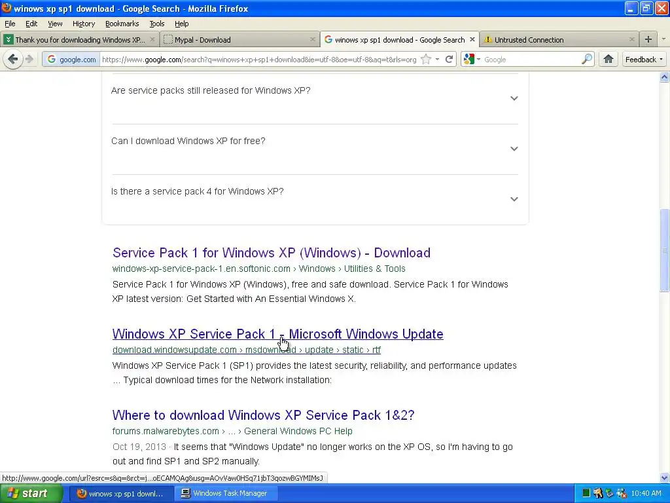Click the vertical scrollbar thumb
This screenshot has height=503, width=670.
664,250
